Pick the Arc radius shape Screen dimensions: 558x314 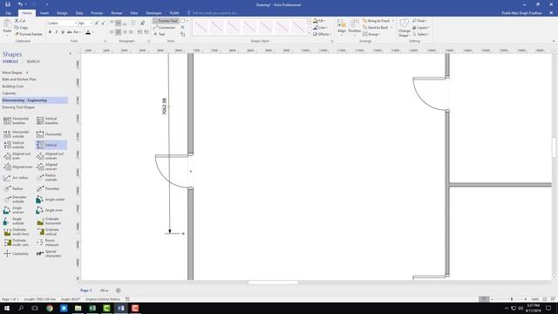[x=16, y=178]
